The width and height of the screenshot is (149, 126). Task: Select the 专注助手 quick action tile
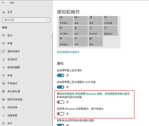tap(95, 31)
